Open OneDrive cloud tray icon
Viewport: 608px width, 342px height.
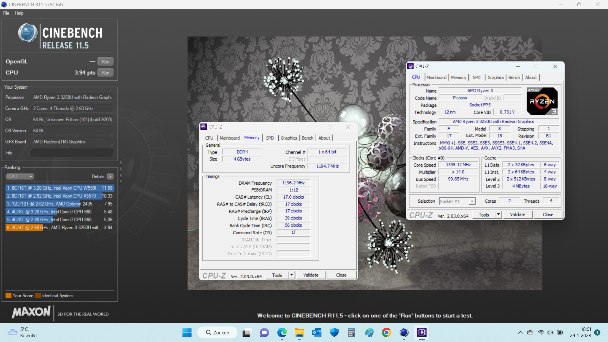point(530,332)
